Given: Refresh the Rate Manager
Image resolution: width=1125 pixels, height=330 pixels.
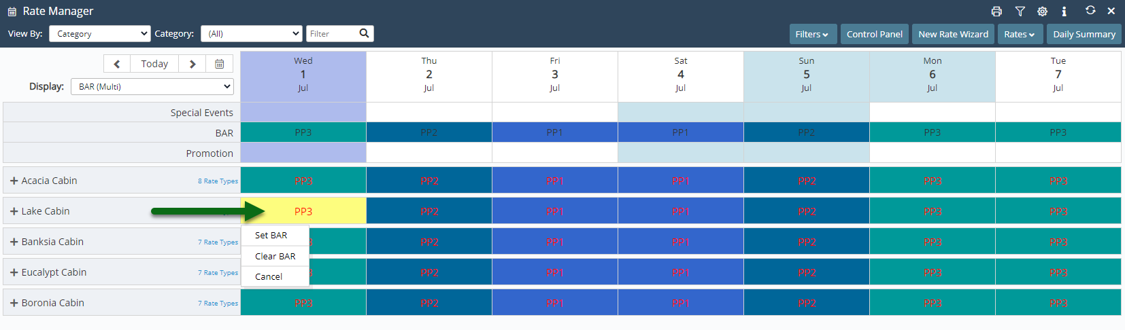Looking at the screenshot, I should [x=1090, y=10].
